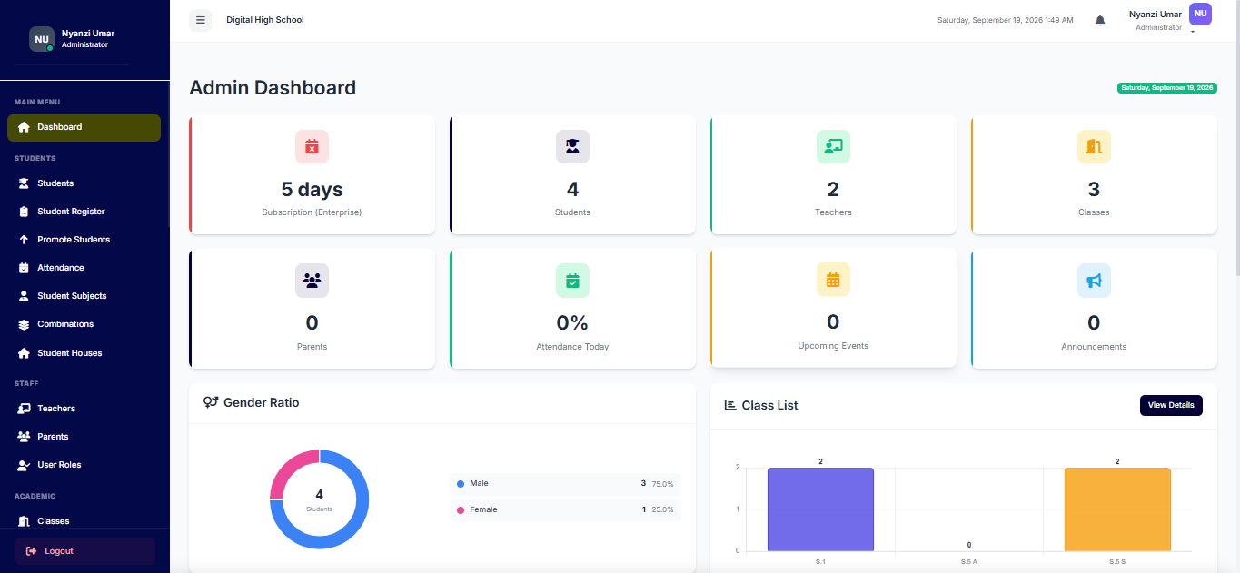
Task: Click the calendar icon beside Attendance
Action: tap(24, 268)
